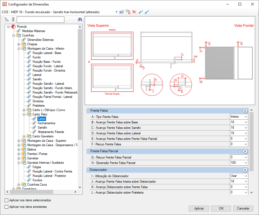Click the Aplicar button
The width and height of the screenshot is (259, 215).
pos(199,208)
